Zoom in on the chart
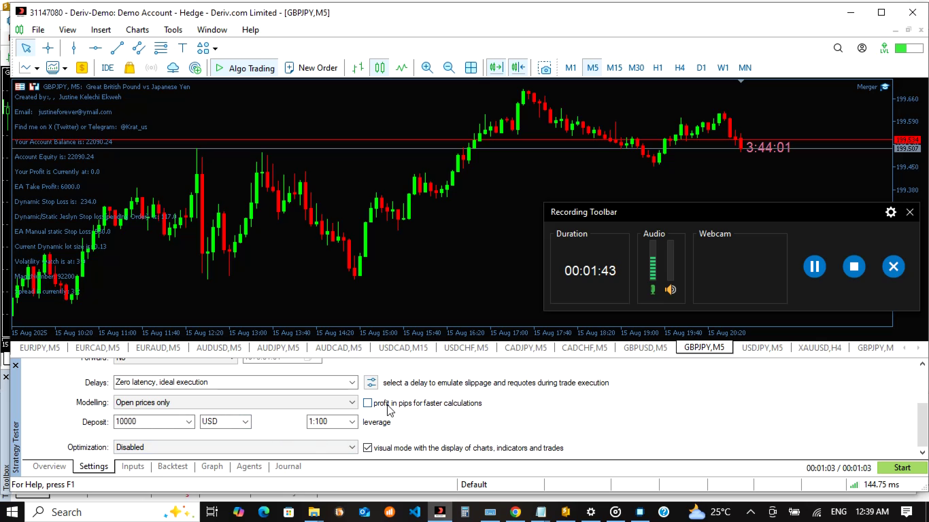 [427, 68]
